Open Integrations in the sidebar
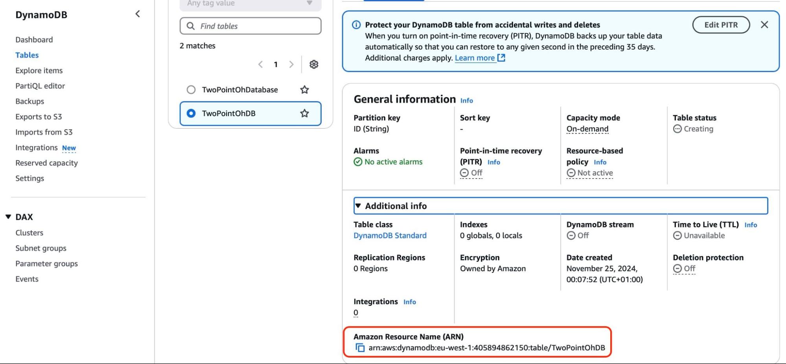 tap(37, 147)
